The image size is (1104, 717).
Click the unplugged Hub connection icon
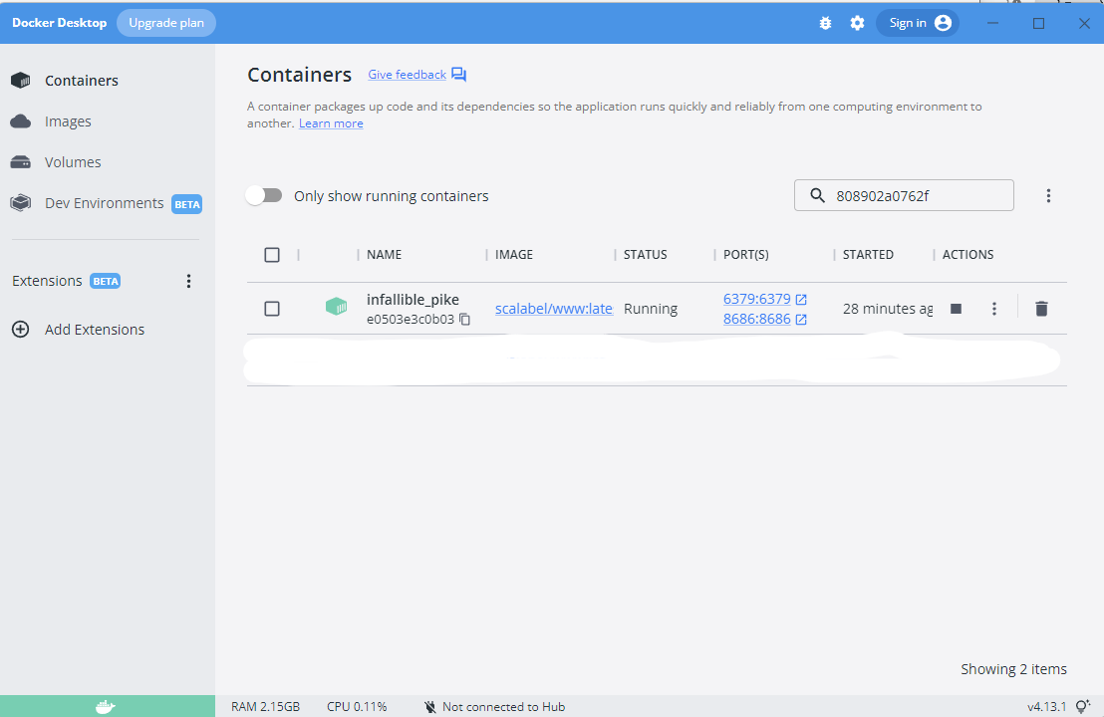click(x=430, y=706)
